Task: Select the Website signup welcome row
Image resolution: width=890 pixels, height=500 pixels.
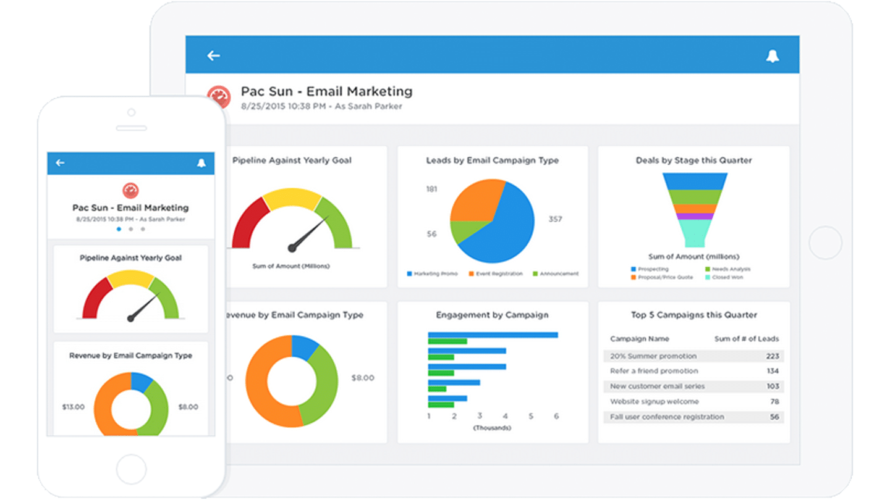Action: click(x=693, y=402)
